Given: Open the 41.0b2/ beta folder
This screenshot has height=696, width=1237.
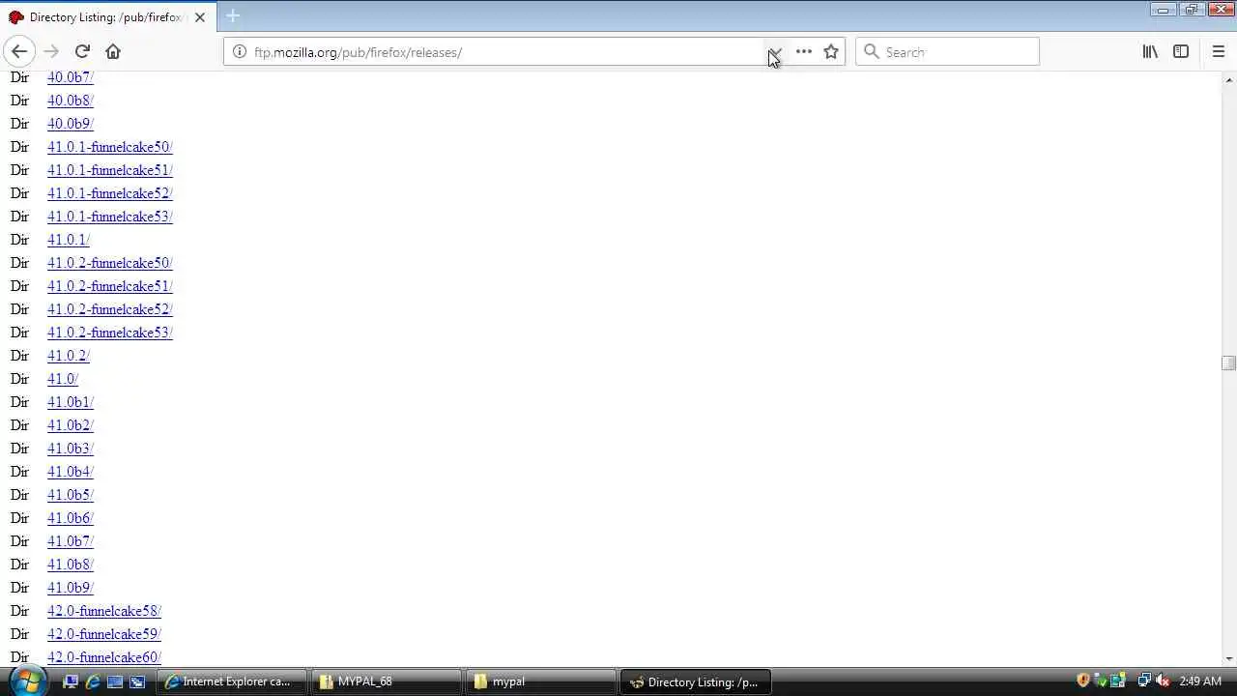Looking at the screenshot, I should click(x=71, y=425).
